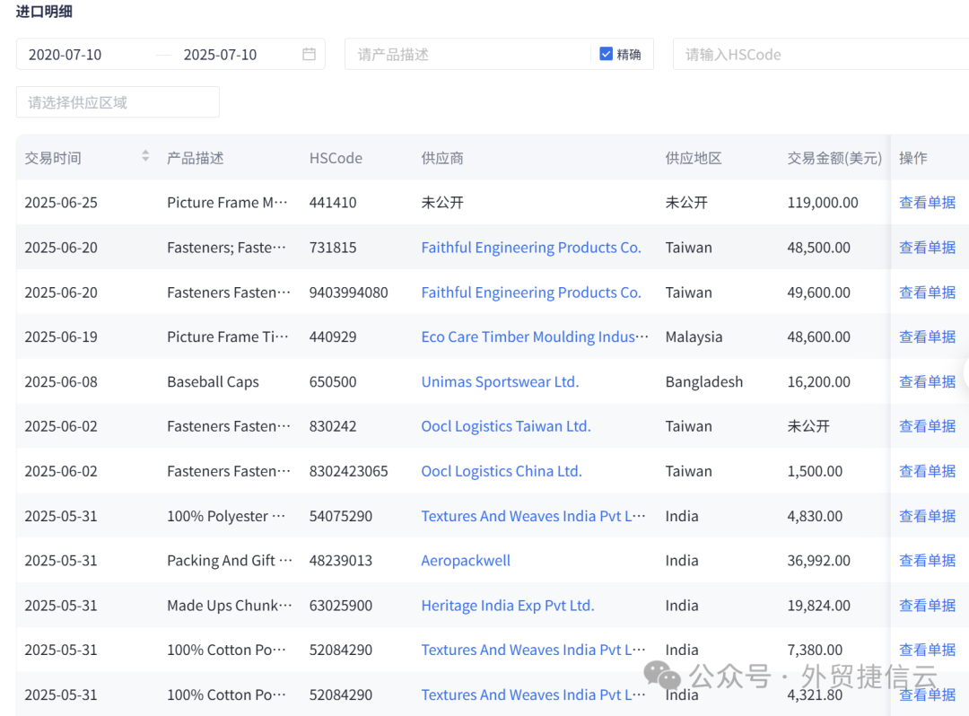Click the Picture Frame Ti… description cell
Image resolution: width=969 pixels, height=716 pixels.
pyautogui.click(x=227, y=336)
